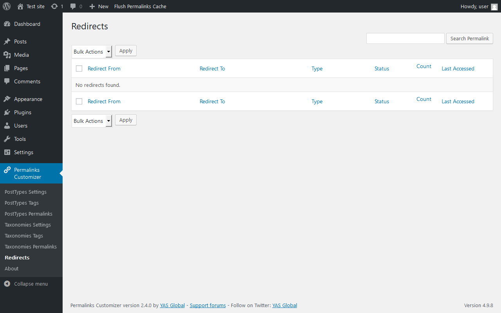Click the Version 4.9.8 text
The width and height of the screenshot is (501, 313).
pyautogui.click(x=479, y=305)
